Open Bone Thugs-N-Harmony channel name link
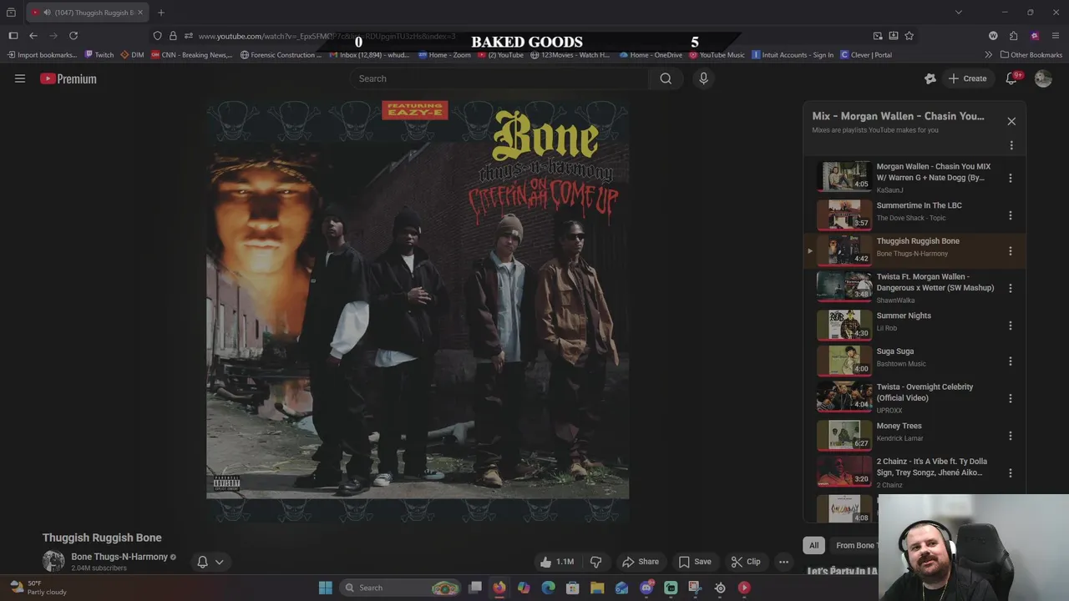Screen dimensions: 1069x601 click(x=119, y=557)
